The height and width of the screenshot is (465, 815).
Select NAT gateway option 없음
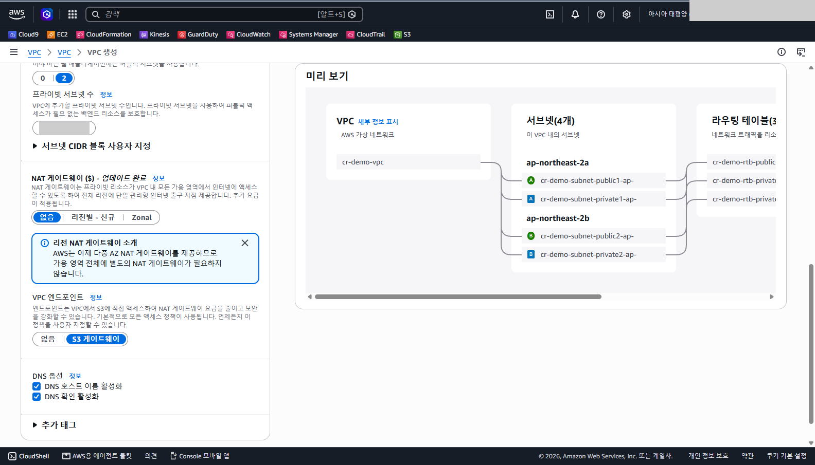point(47,217)
